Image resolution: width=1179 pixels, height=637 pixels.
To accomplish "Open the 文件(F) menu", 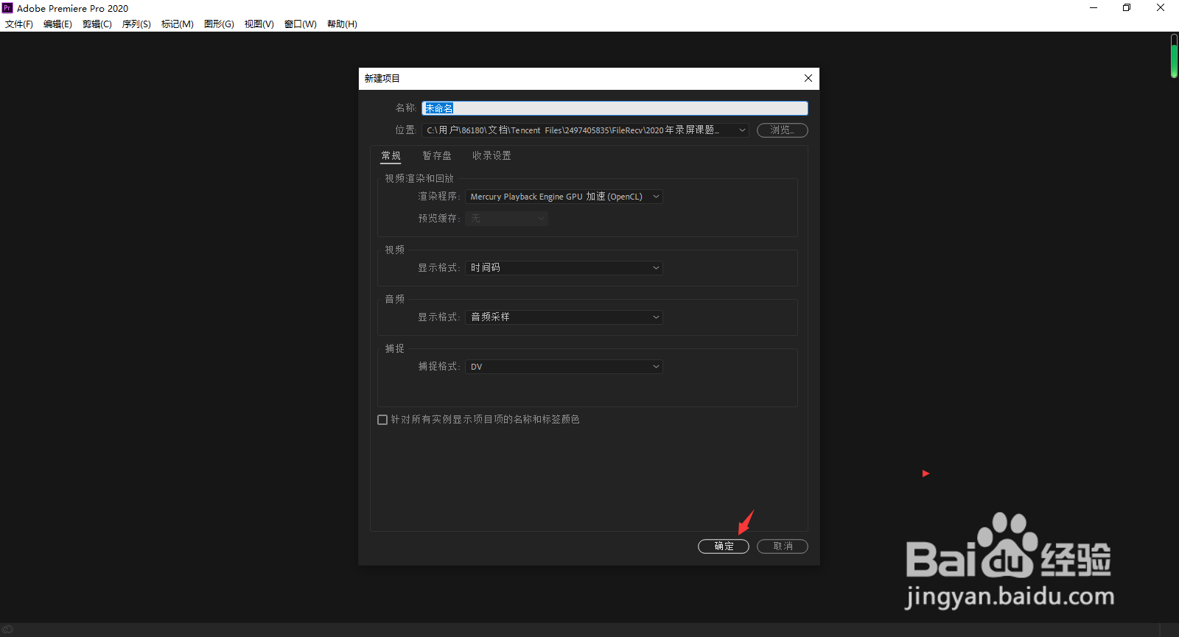I will pos(19,24).
